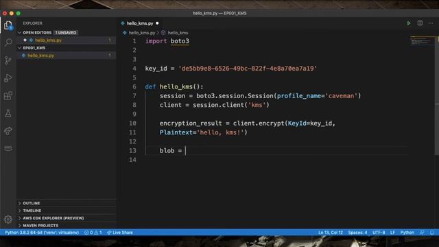This screenshot has width=439, height=247.
Task: Change file encoding via UTF-8
Action: pos(379,233)
